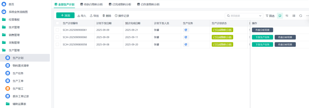The width and height of the screenshot is (309, 108).
Task: Click the 首页 home icon in sidebar
Action: (4, 4)
